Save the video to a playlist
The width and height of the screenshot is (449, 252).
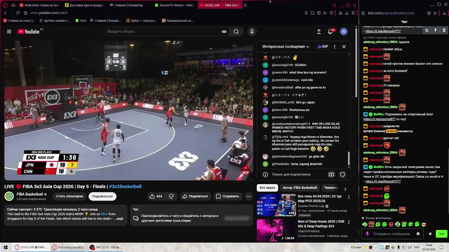pyautogui.click(x=227, y=196)
